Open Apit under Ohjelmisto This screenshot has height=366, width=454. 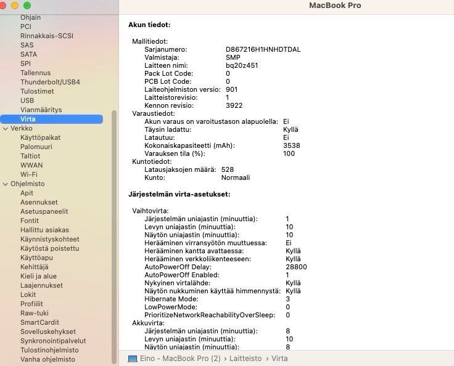[x=27, y=193]
